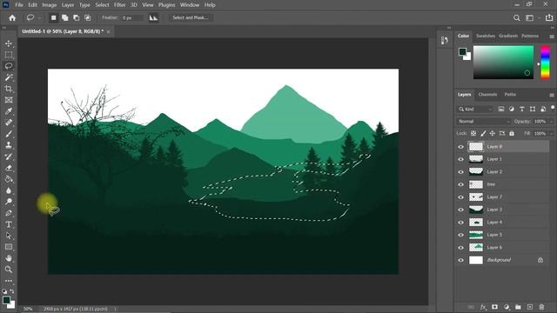Viewport: 557px width, 313px height.
Task: Hide Layer 1 using its eye icon
Action: (460, 159)
